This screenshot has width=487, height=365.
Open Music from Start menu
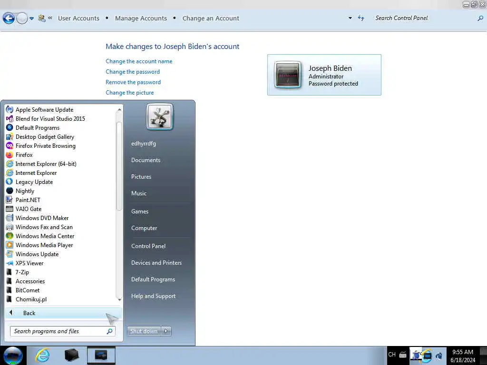click(x=138, y=193)
